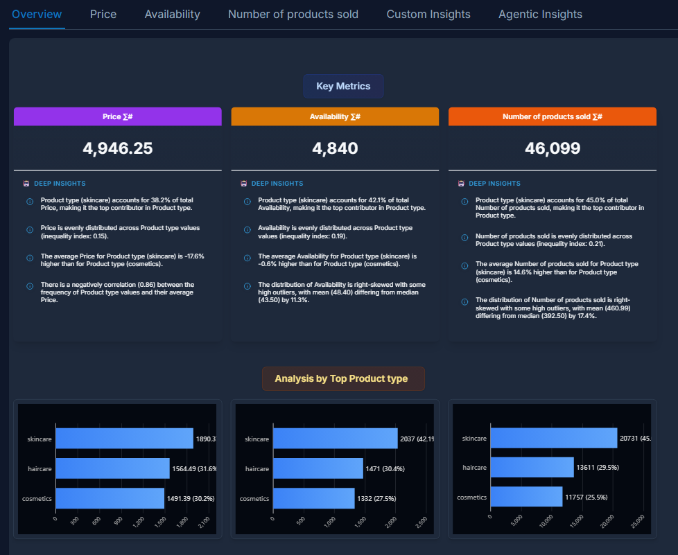Click the Key Metrics heading button
This screenshot has height=555, width=678.
[343, 86]
